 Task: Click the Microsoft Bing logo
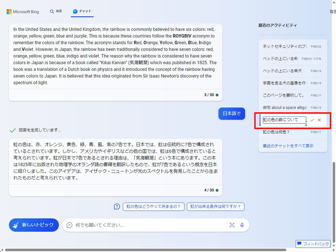[x=23, y=12]
